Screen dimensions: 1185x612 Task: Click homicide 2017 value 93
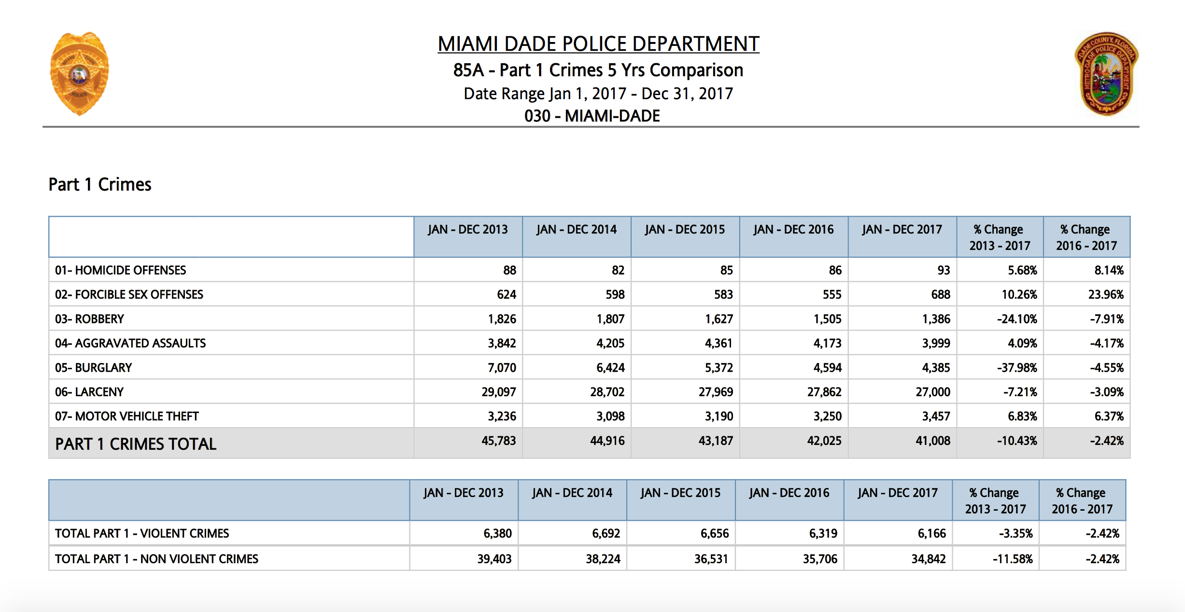click(944, 270)
